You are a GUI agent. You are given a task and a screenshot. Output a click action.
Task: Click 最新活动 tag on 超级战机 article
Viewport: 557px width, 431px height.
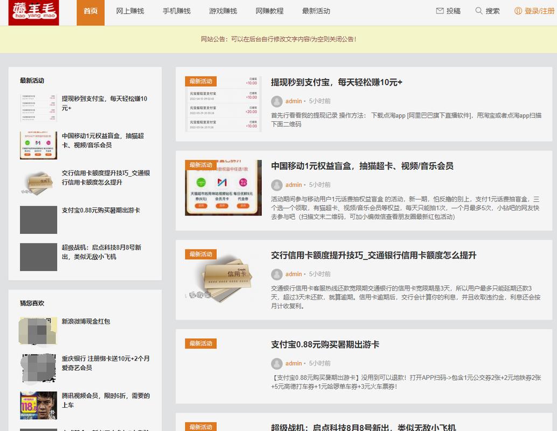pyautogui.click(x=201, y=427)
